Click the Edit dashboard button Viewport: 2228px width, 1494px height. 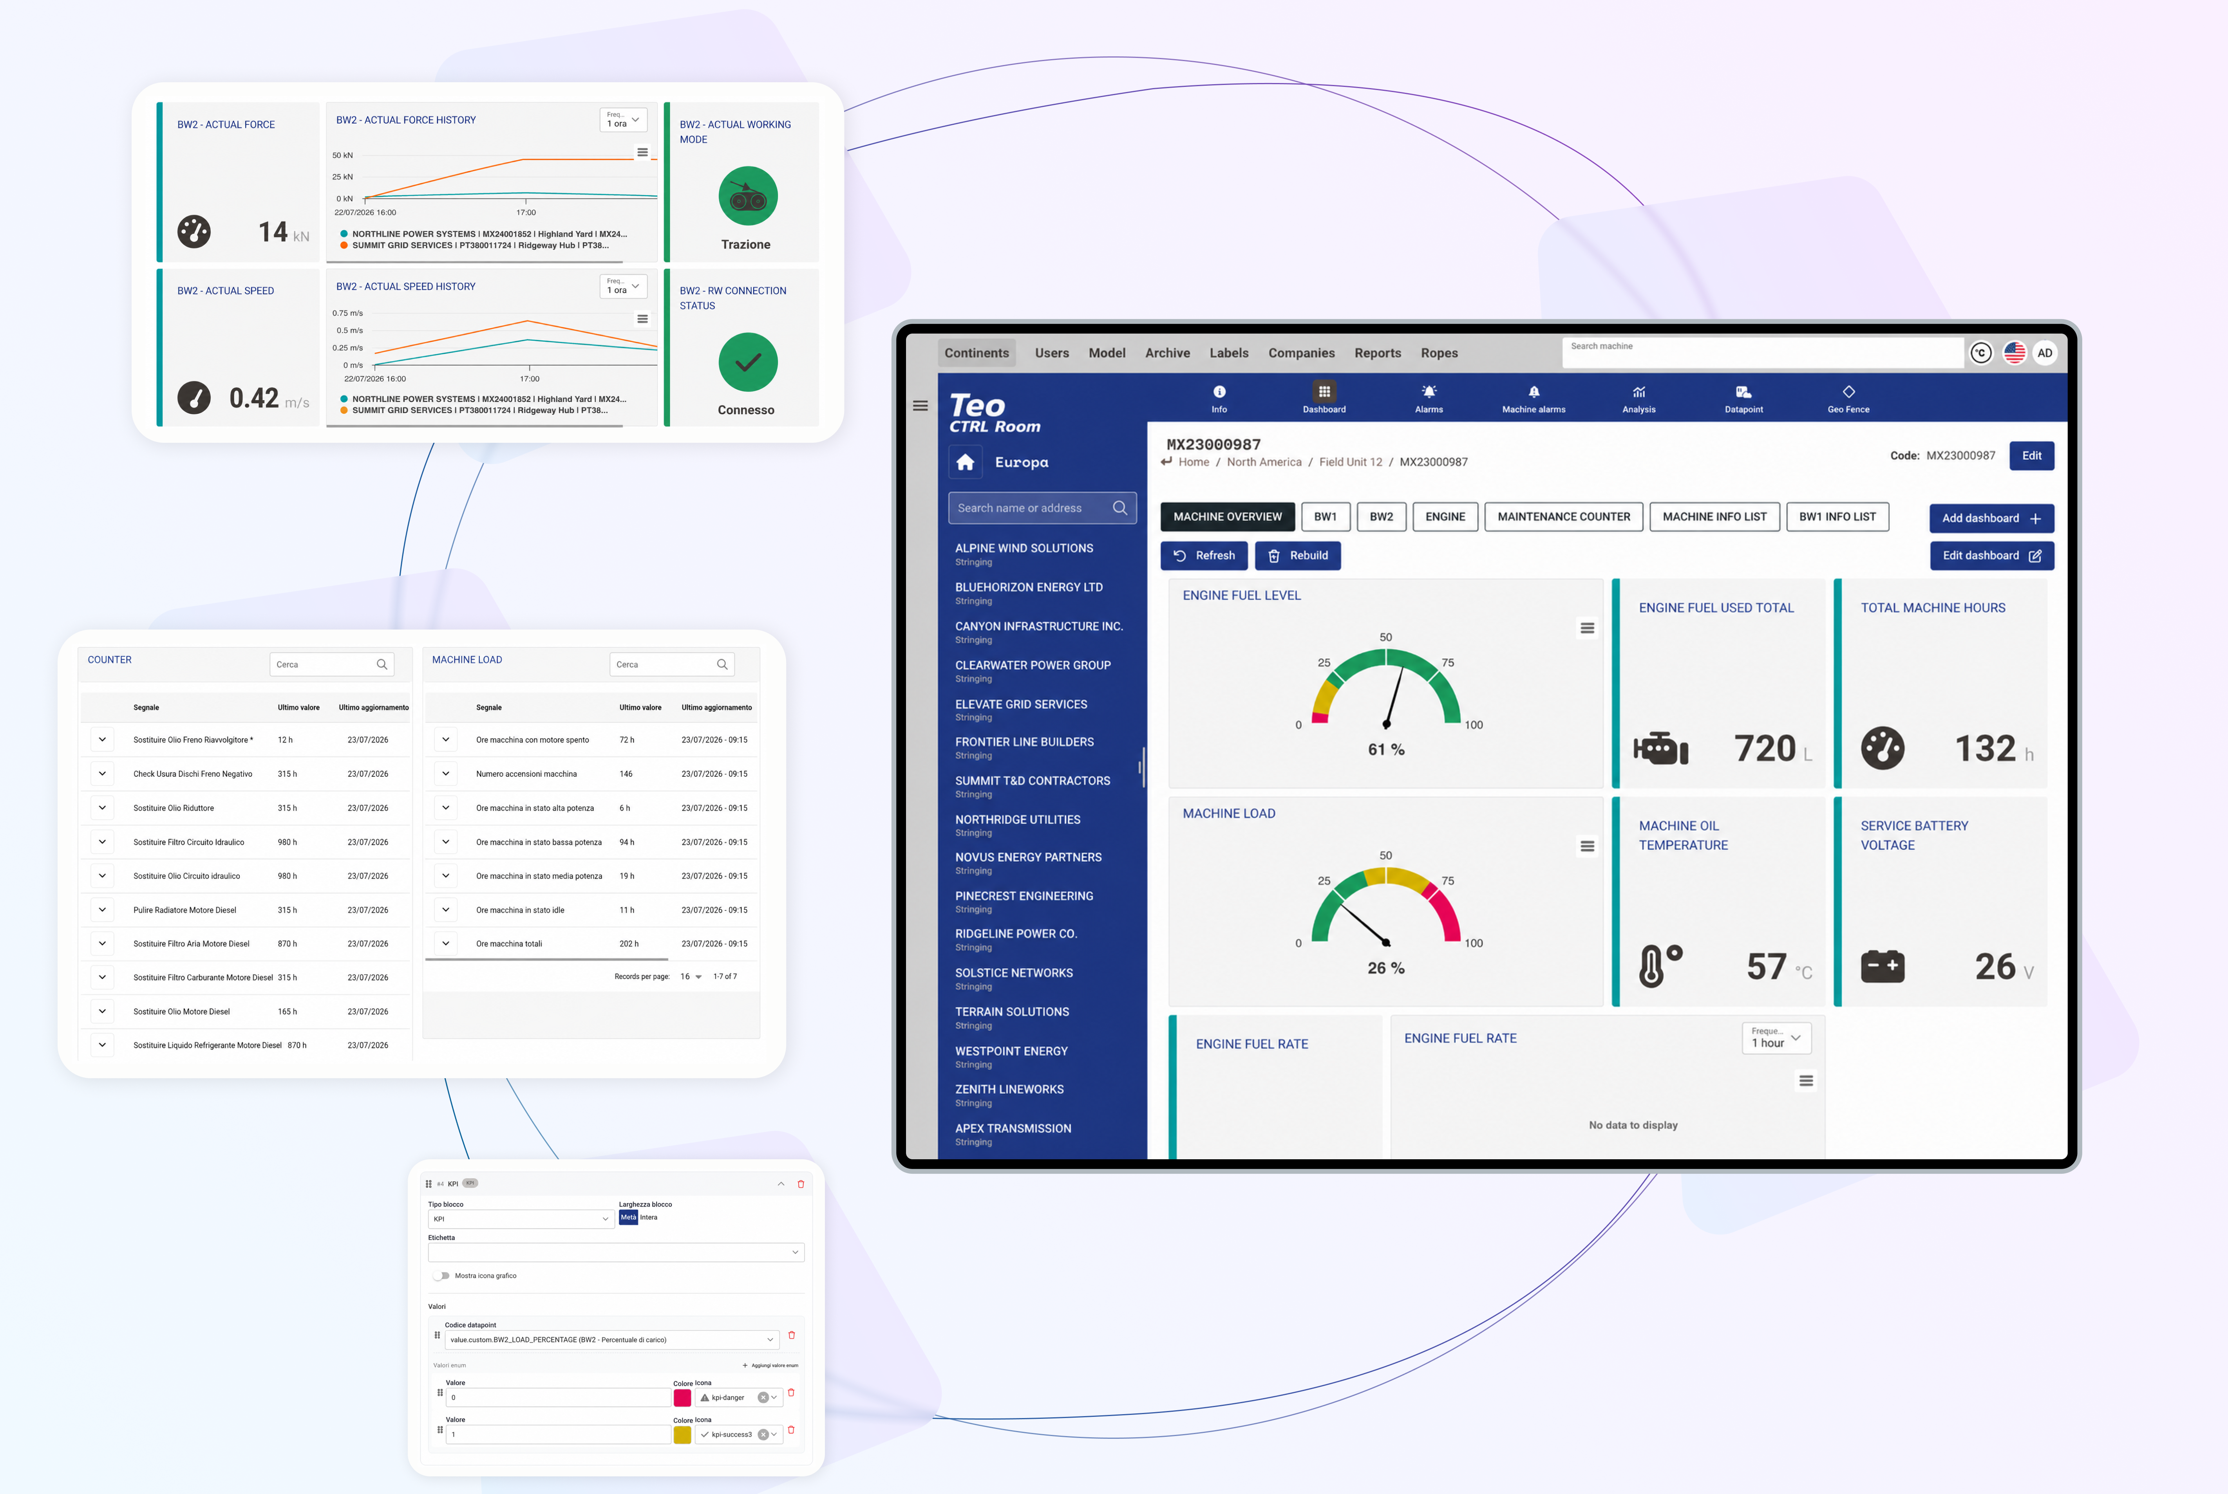[1991, 556]
